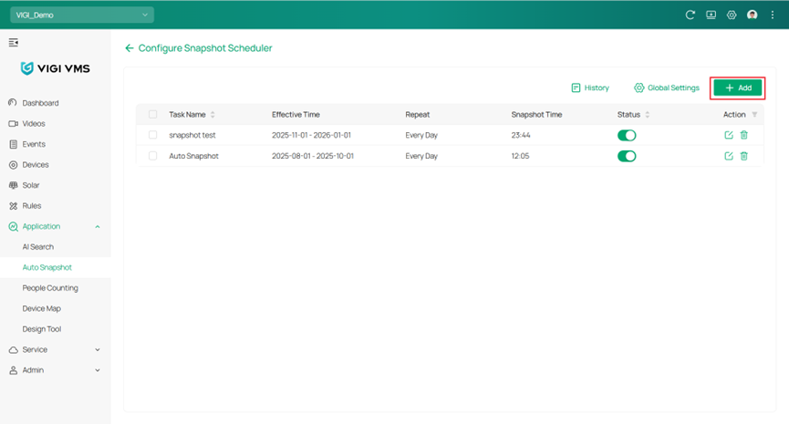Open the screen display icon in top bar

pos(711,16)
